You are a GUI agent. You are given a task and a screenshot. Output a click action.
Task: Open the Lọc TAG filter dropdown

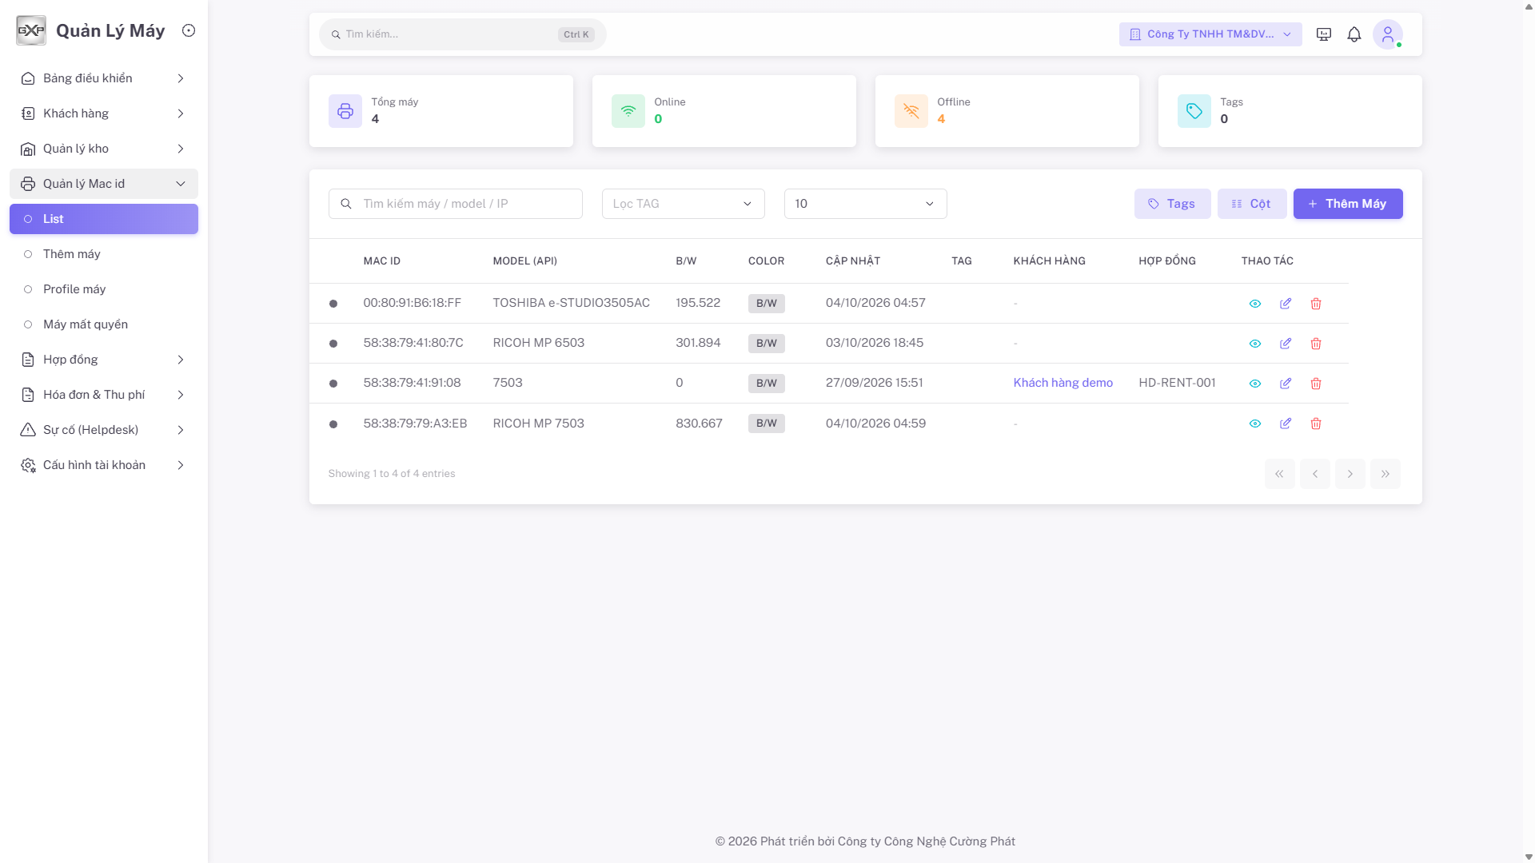[683, 204]
